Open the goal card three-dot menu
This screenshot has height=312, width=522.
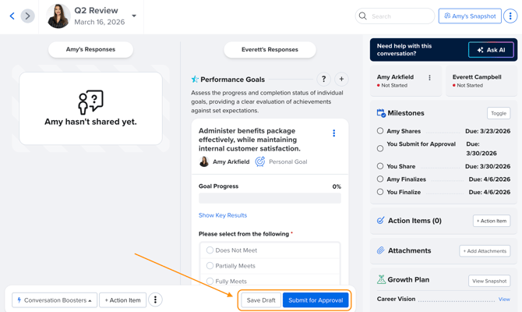(x=334, y=133)
